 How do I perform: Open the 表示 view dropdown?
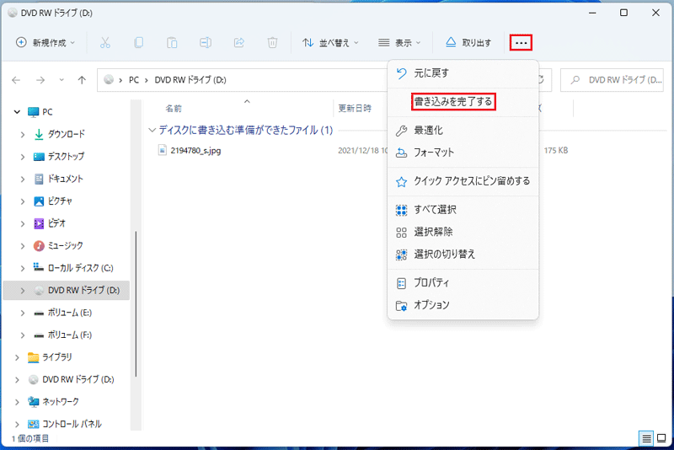[x=399, y=42]
